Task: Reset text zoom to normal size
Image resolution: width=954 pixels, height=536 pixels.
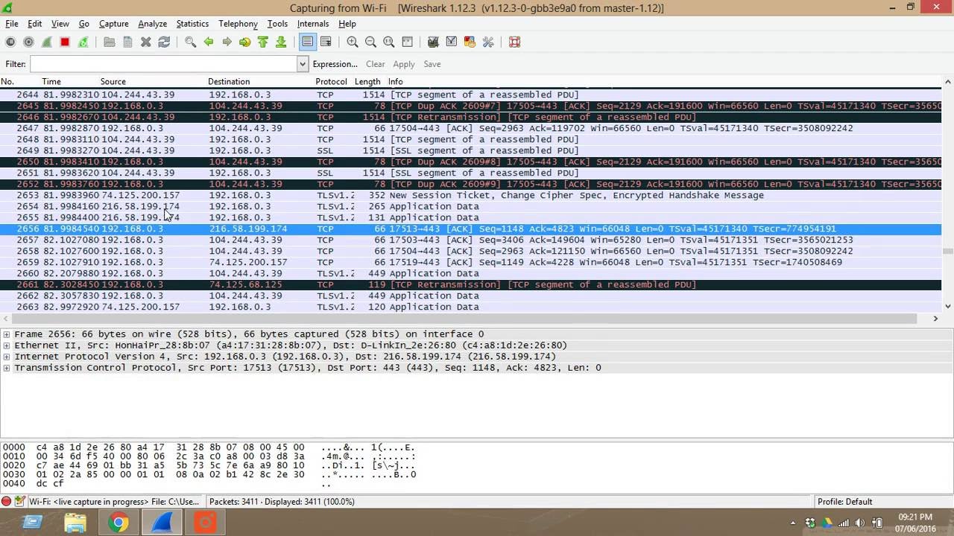Action: pos(389,42)
